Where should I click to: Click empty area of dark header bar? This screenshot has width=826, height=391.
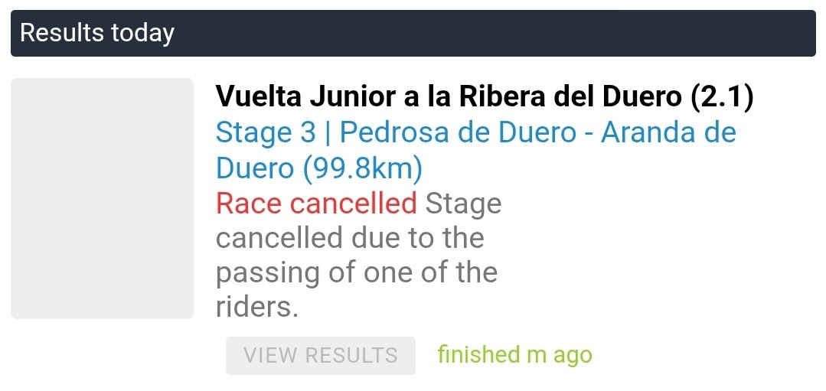(498, 34)
